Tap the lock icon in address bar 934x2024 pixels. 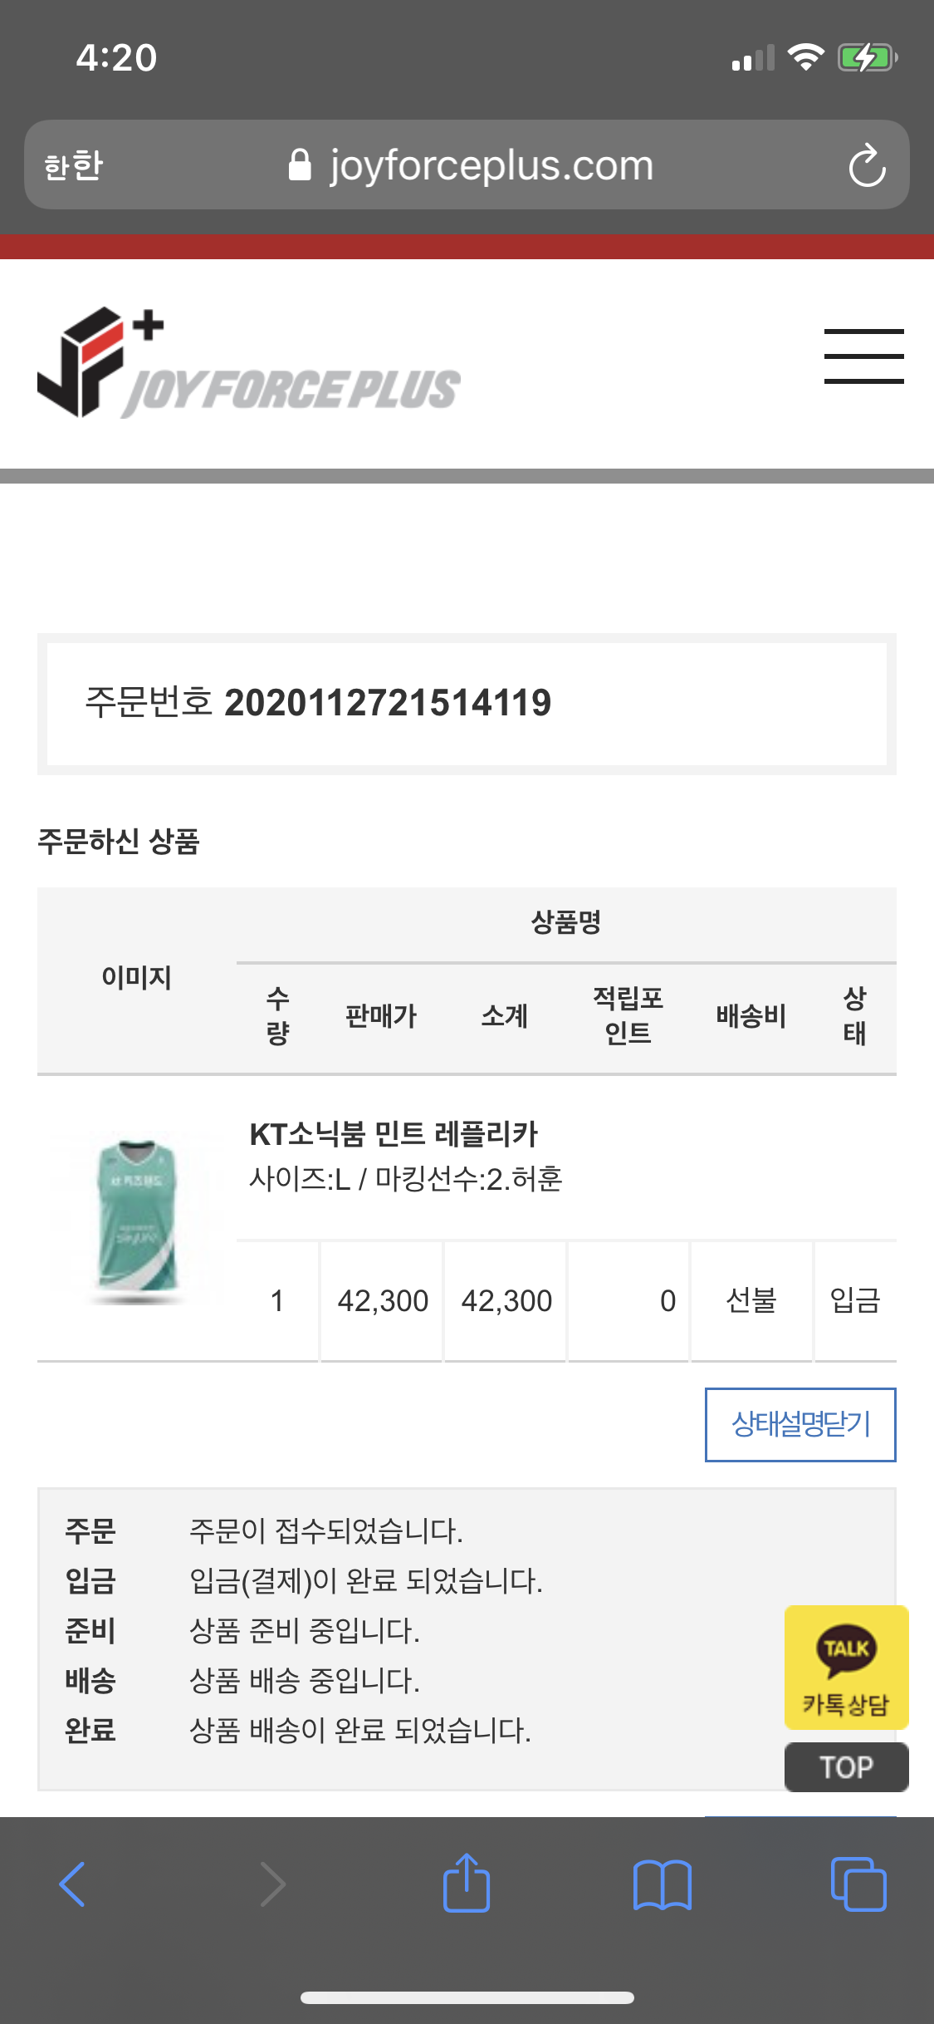click(300, 165)
